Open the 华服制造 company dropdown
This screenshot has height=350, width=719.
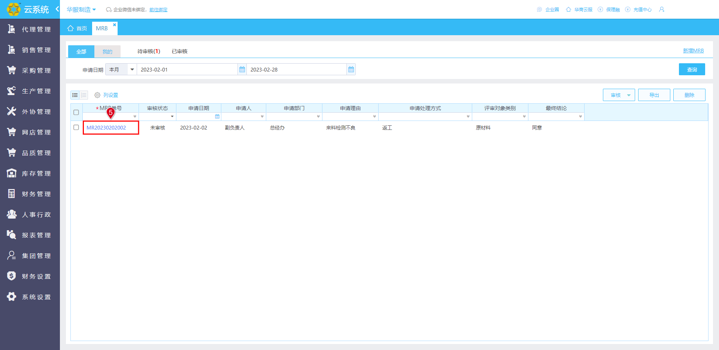click(81, 9)
